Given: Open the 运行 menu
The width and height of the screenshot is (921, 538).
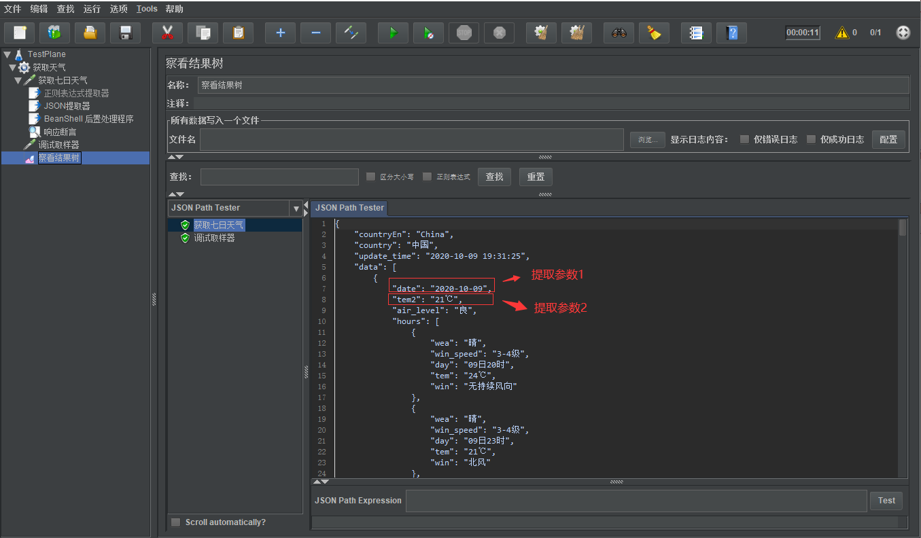Looking at the screenshot, I should click(92, 9).
